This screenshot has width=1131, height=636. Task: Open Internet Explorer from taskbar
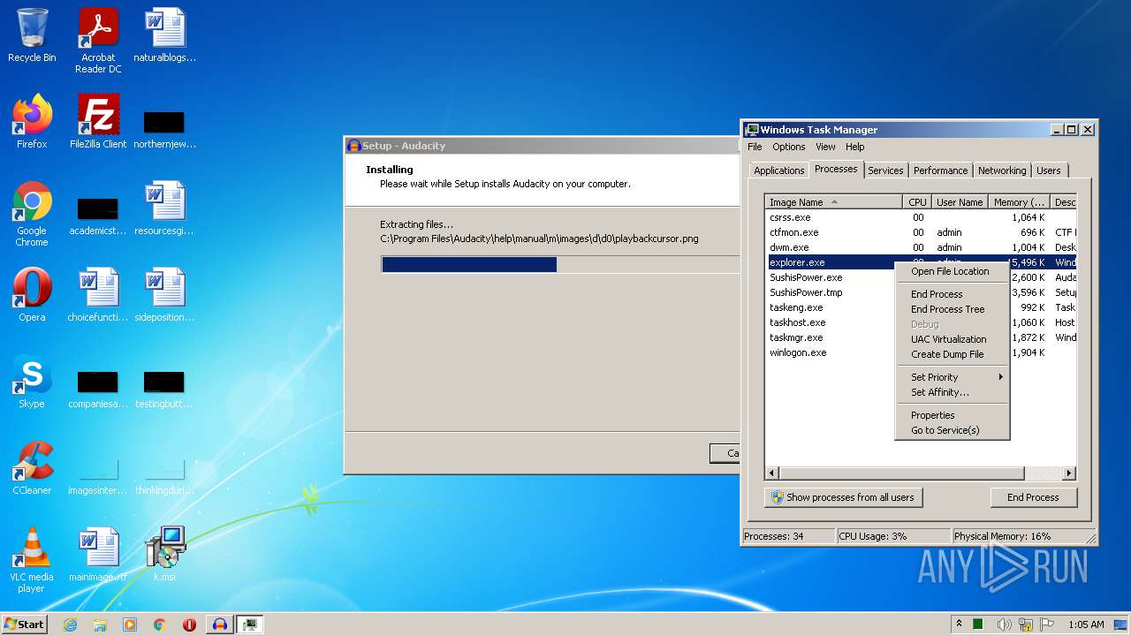(70, 624)
